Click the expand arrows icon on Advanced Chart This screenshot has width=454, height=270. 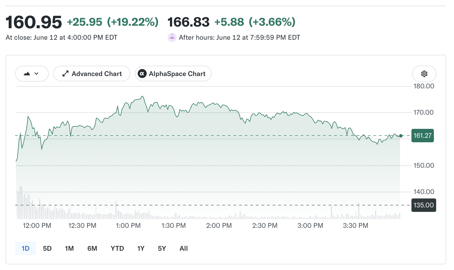(65, 74)
